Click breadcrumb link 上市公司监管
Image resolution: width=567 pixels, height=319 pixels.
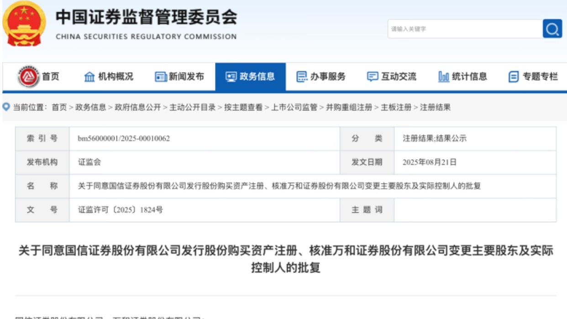tap(294, 107)
